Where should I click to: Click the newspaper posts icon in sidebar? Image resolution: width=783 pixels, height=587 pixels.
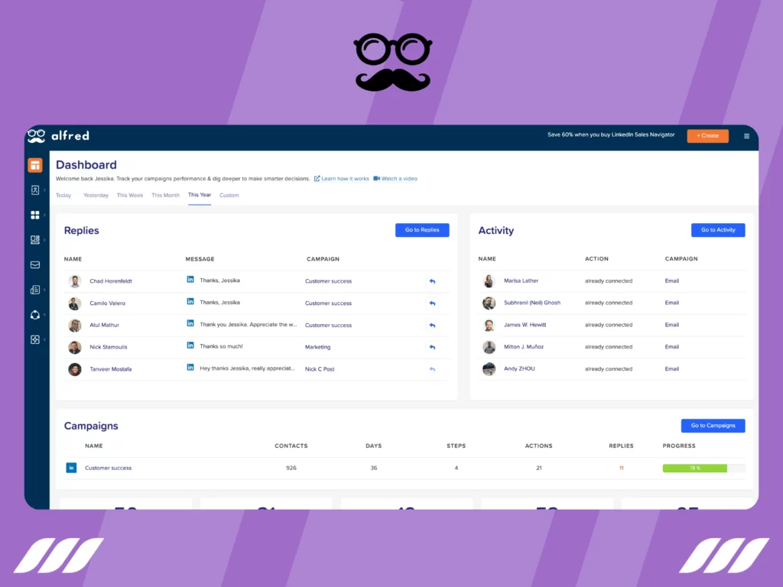tap(35, 290)
